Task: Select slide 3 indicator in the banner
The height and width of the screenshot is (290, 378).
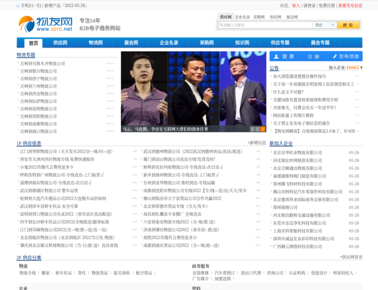Action: click(262, 129)
